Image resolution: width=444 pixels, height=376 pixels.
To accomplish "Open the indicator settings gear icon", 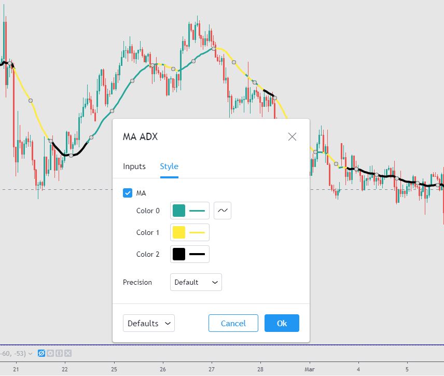I will [49, 353].
